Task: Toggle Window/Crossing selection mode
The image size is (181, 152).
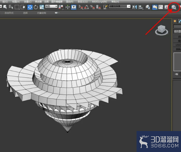Action: (23, 7)
